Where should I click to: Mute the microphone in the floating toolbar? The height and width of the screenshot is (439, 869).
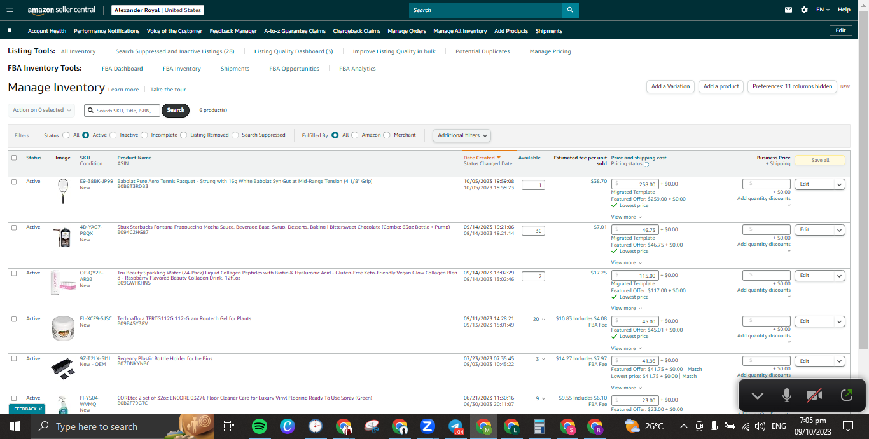pyautogui.click(x=787, y=395)
